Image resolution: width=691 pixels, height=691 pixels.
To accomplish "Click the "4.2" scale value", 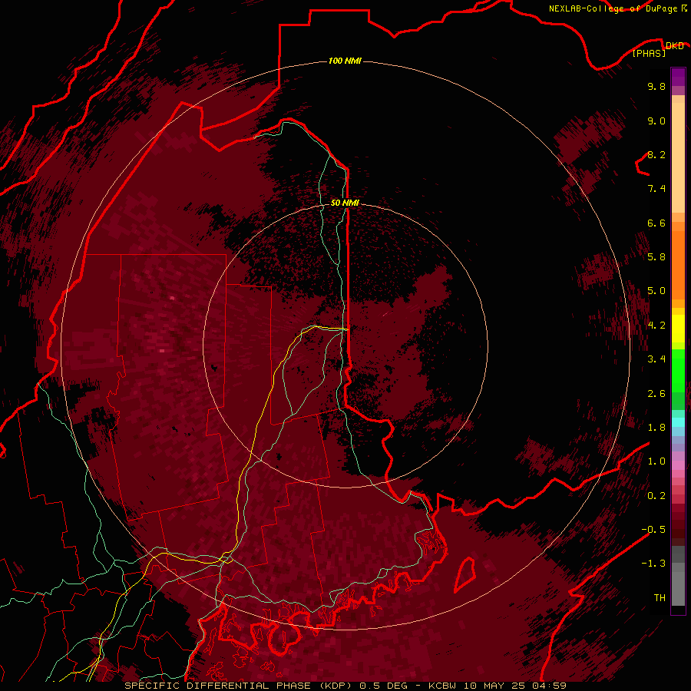I will tap(656, 326).
